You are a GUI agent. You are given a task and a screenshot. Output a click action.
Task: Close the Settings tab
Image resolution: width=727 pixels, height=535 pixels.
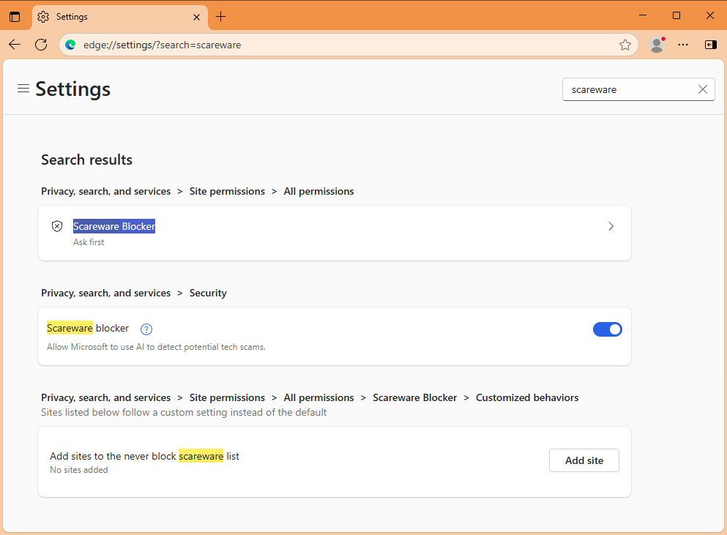[x=195, y=17]
